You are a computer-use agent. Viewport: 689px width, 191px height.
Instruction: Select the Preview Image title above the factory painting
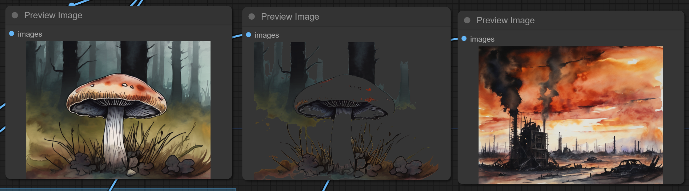505,20
